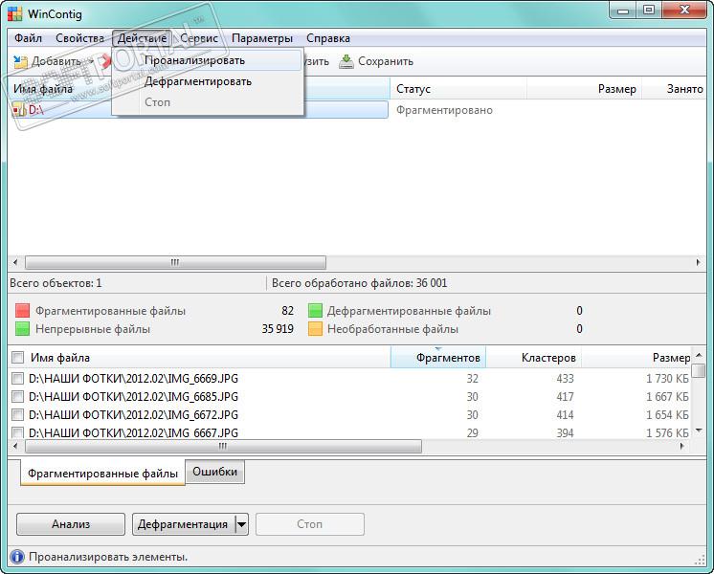Click the 82 fragmented files count
This screenshot has width=714, height=574.
tap(287, 311)
